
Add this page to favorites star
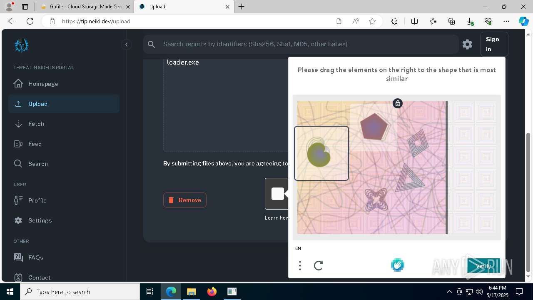tap(372, 21)
